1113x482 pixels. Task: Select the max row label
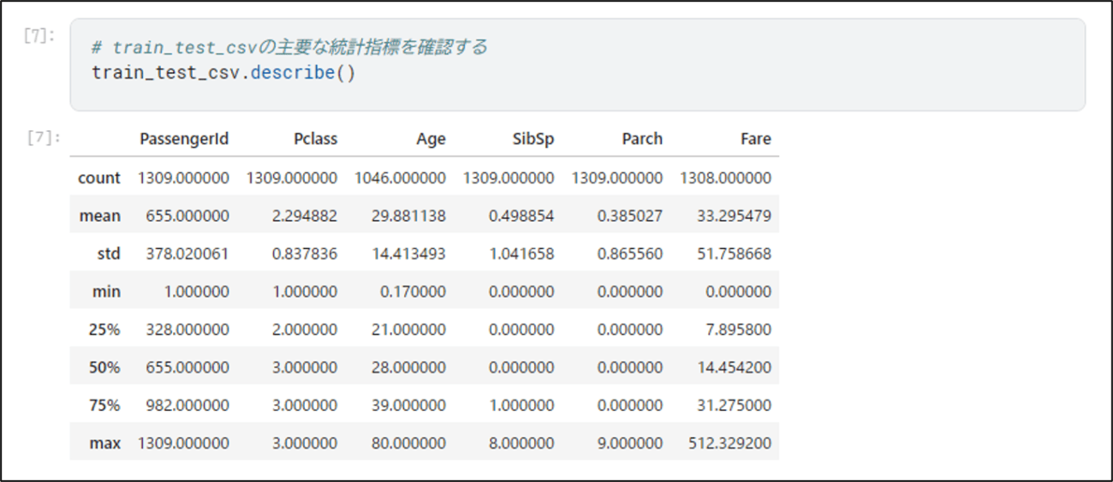(104, 443)
